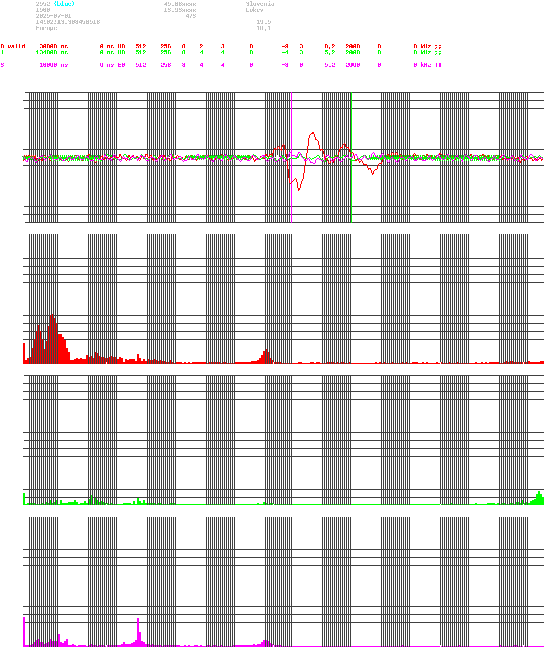Click the magenta 16000 ns value
557x658 pixels.
tap(53, 65)
